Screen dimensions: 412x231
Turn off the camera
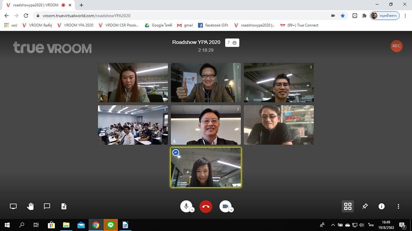click(x=225, y=206)
